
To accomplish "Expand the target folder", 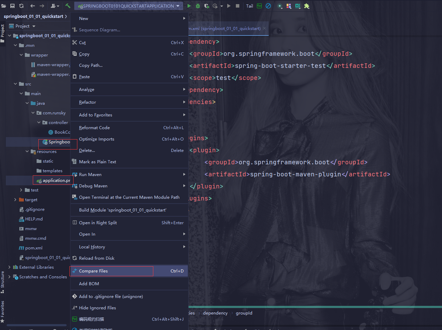I will [x=15, y=200].
